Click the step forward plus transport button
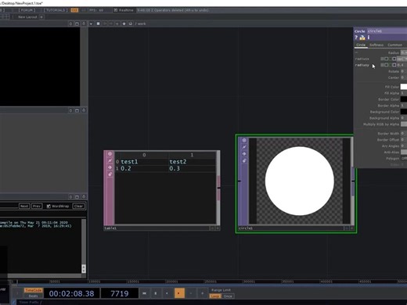 click(202, 293)
